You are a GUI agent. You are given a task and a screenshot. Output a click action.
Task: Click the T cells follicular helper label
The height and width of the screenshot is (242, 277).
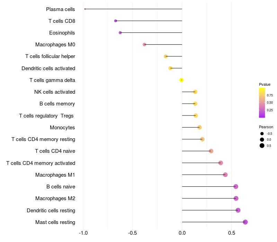click(x=50, y=56)
